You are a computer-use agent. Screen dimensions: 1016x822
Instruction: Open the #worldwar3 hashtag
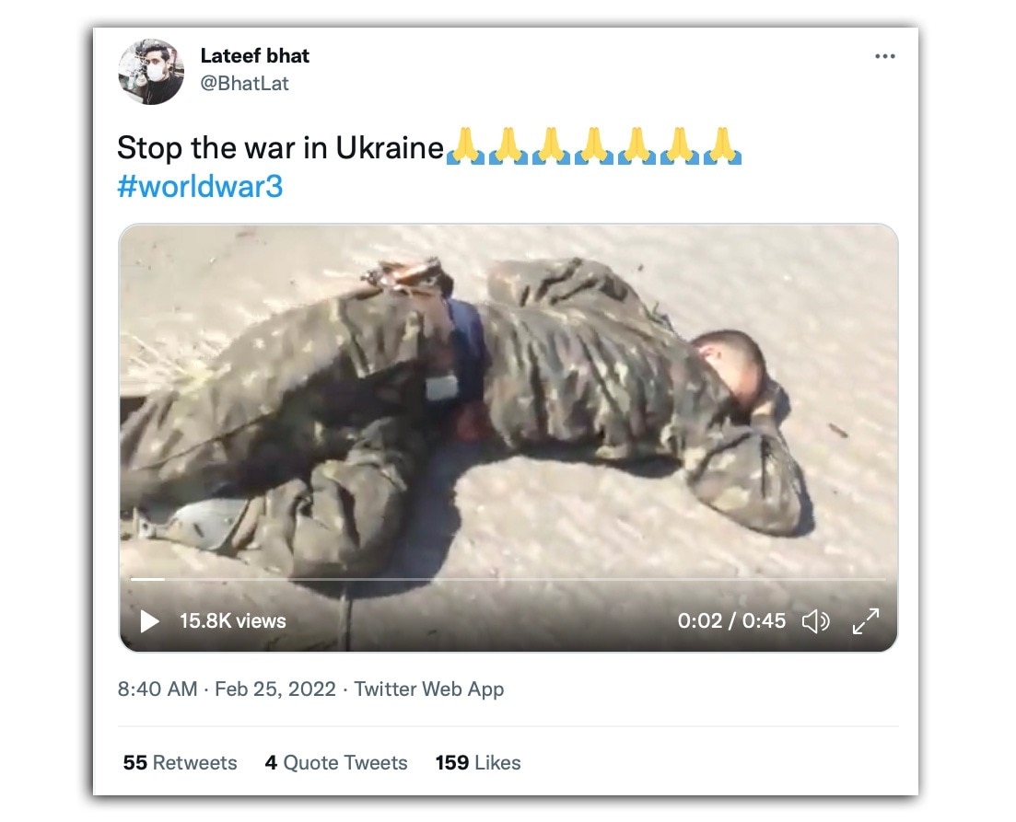coord(200,187)
